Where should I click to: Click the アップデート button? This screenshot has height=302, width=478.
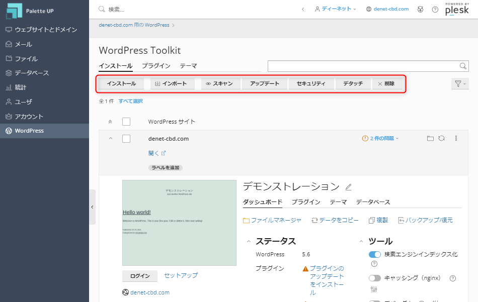pyautogui.click(x=265, y=83)
